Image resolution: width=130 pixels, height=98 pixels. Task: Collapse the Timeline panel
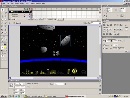tap(10, 6)
